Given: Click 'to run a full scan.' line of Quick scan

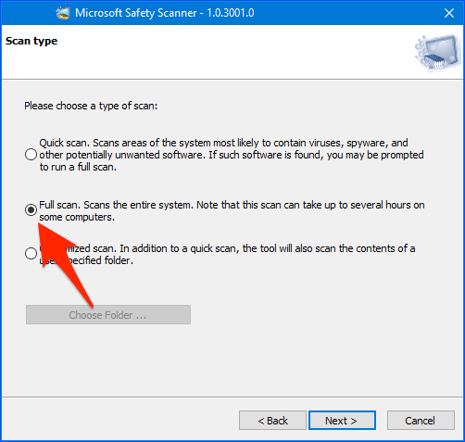Looking at the screenshot, I should pos(78,167).
